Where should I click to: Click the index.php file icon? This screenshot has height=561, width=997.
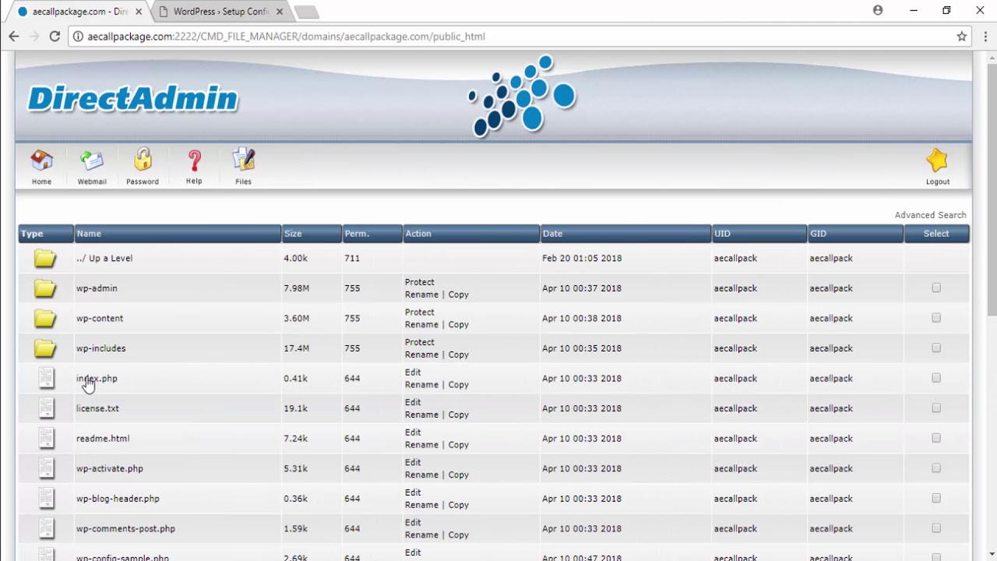pyautogui.click(x=47, y=379)
